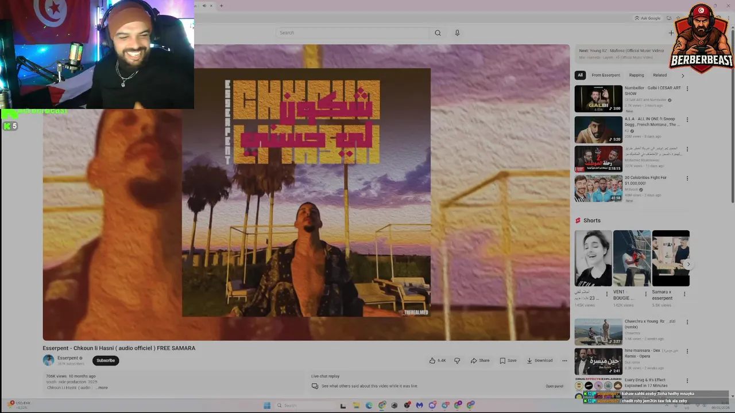The image size is (735, 413).
Task: Click the YouTube search magnifier button
Action: pyautogui.click(x=438, y=33)
